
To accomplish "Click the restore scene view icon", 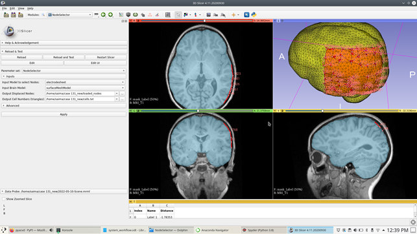I will [223, 15].
